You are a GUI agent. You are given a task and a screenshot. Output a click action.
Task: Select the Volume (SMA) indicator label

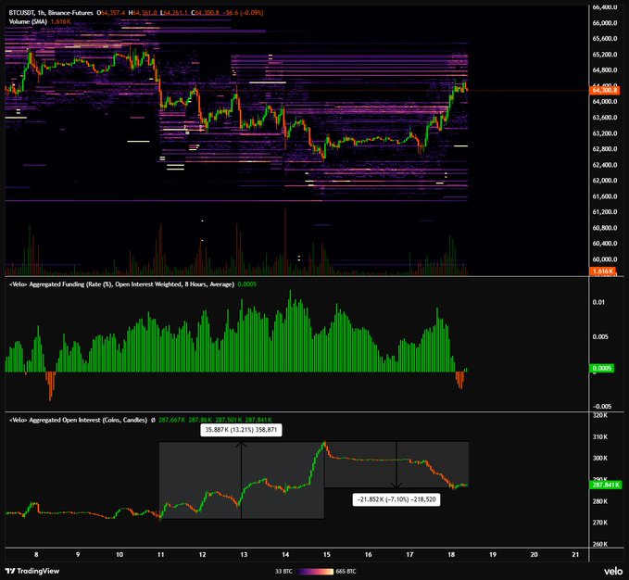point(28,21)
